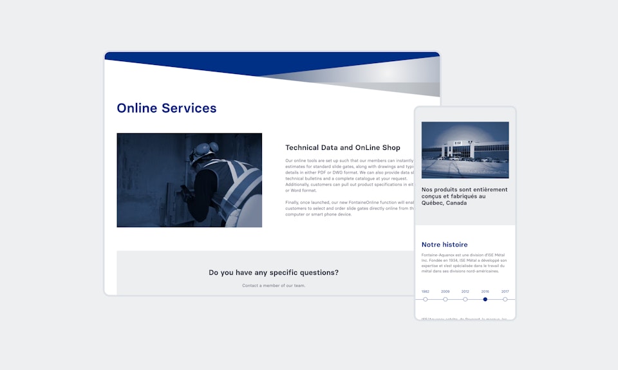Image resolution: width=618 pixels, height=370 pixels.
Task: Click the Fontaine-Aquanox history paragraph
Action: click(x=464, y=263)
